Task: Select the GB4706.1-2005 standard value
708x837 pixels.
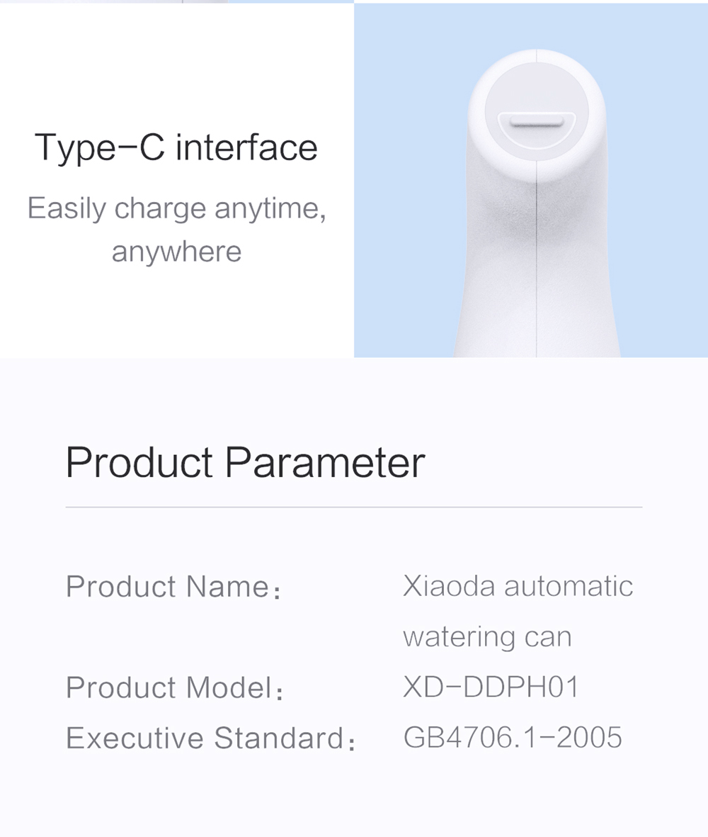Action: click(x=513, y=738)
